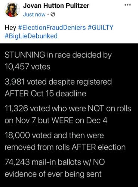
Task: Click 'removed from rolls AFTER election' text
Action: [x=65, y=147]
